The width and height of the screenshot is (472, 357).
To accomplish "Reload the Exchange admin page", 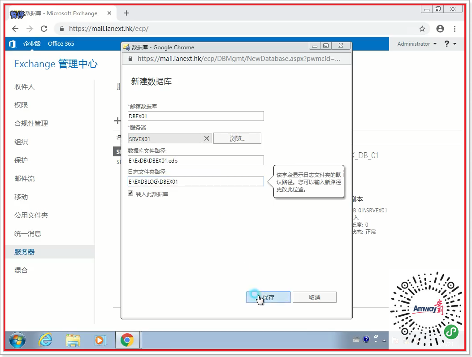I will tap(44, 29).
